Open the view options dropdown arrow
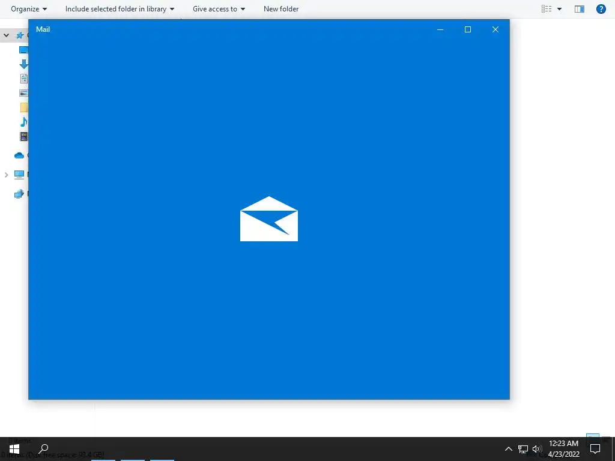Image resolution: width=615 pixels, height=461 pixels. 559,9
